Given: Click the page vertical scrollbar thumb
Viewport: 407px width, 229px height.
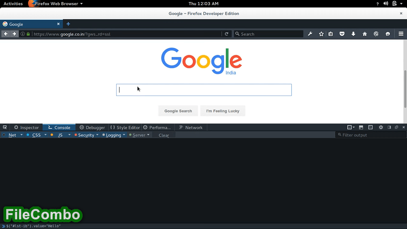Looking at the screenshot, I should coord(405,89).
